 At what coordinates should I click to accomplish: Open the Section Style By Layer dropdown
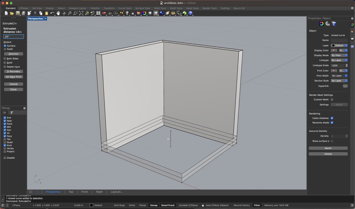(339, 81)
